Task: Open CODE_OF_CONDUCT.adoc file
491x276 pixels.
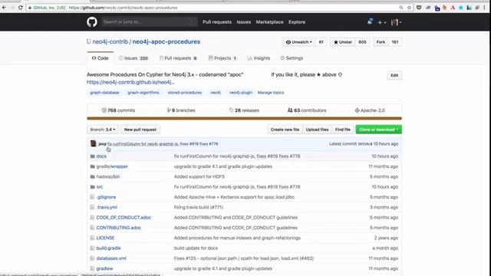Action: point(124,218)
